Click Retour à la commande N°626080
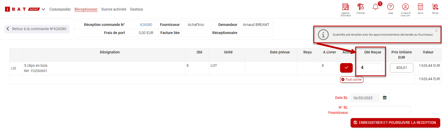The height and width of the screenshot is (133, 447). point(37,29)
